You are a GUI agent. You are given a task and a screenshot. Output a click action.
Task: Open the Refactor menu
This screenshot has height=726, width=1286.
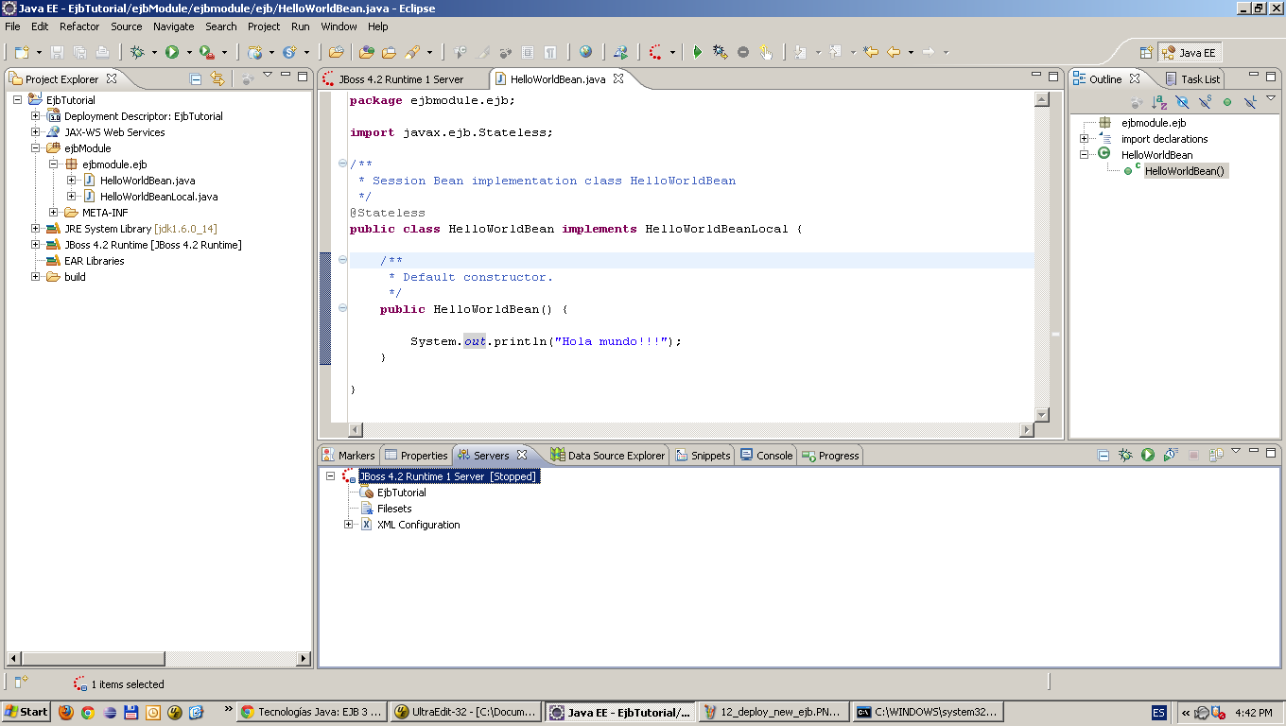[x=79, y=26]
